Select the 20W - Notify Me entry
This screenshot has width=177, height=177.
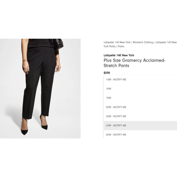point(140,107)
